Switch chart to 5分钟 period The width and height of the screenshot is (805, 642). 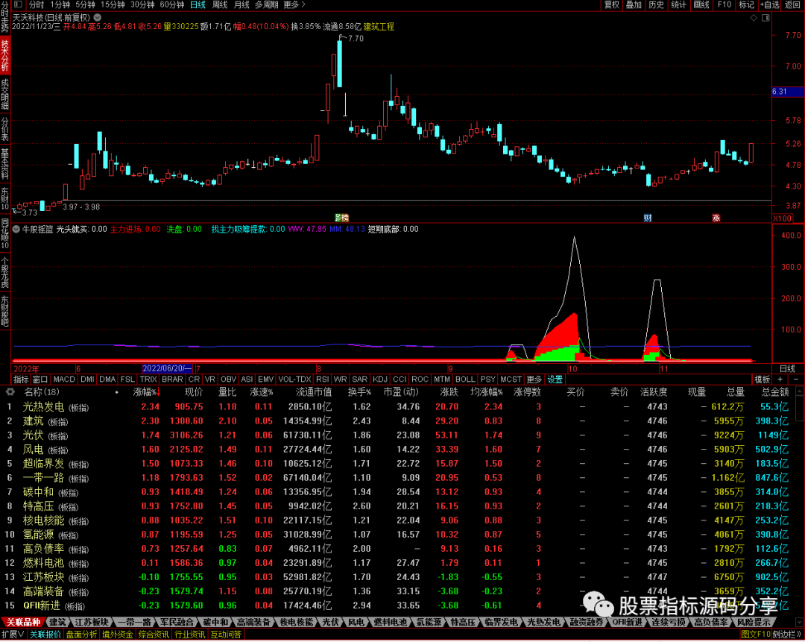coord(85,4)
